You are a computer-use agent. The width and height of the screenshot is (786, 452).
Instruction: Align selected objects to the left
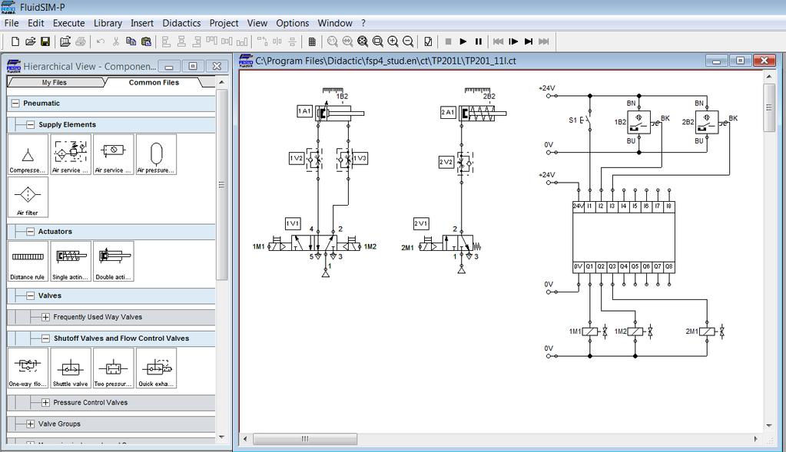166,41
